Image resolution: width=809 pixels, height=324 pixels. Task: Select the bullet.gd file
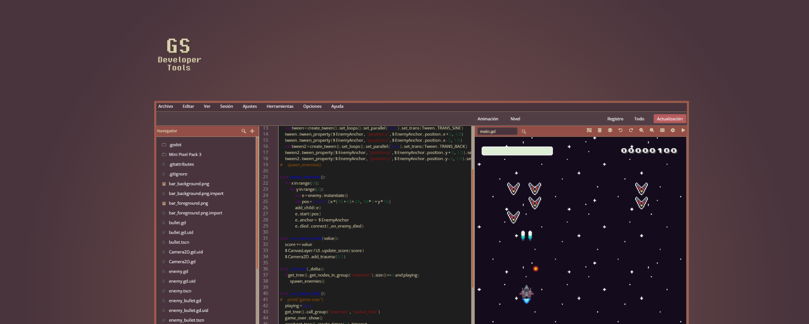pyautogui.click(x=177, y=223)
